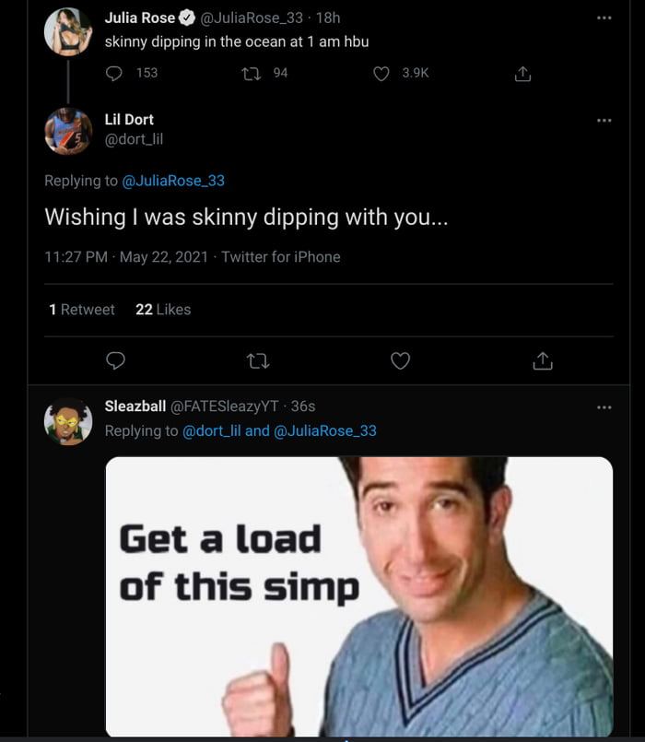Open the @JuliaRose_33 profile link
This screenshot has width=645, height=742.
click(175, 180)
